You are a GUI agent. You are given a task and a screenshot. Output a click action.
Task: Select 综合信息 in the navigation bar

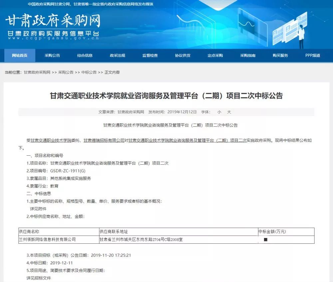pos(85,56)
